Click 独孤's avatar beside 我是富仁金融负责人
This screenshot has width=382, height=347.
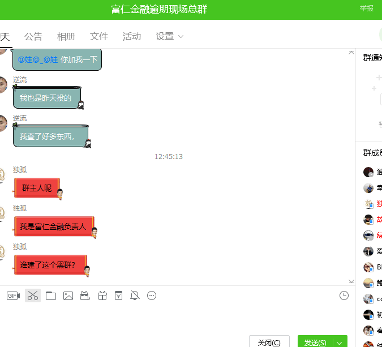[x=2, y=214]
